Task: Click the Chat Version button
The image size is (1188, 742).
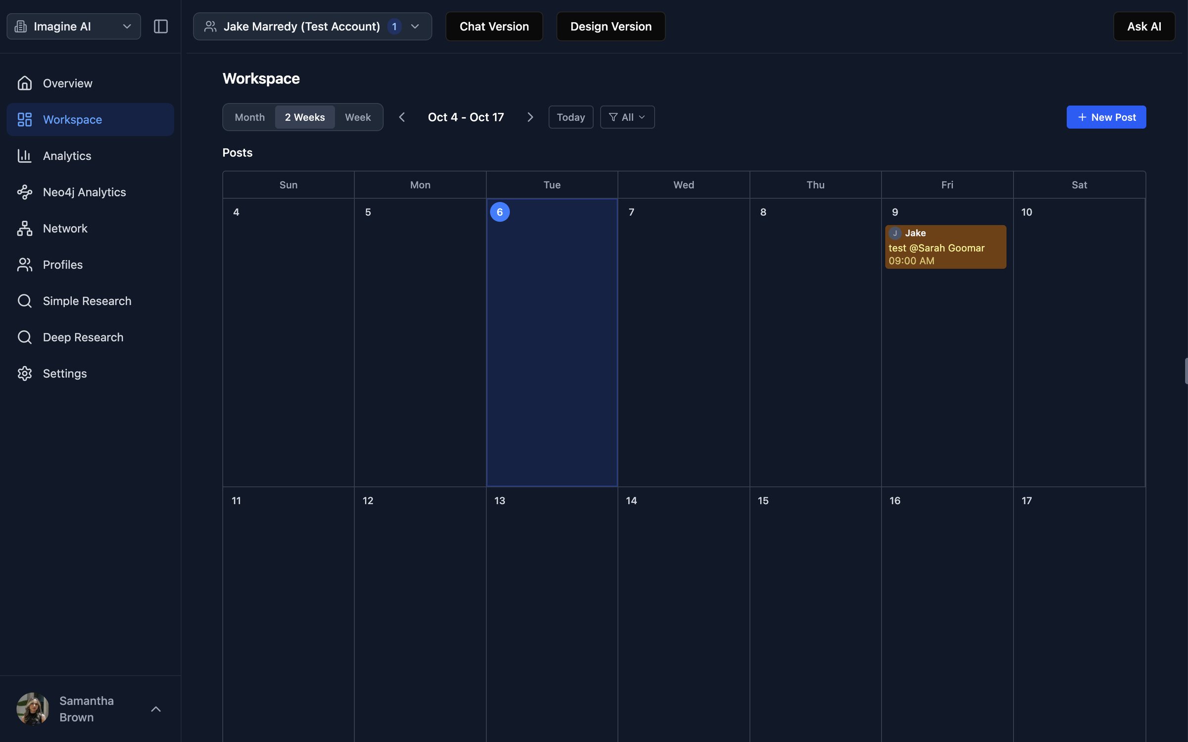Action: (494, 26)
